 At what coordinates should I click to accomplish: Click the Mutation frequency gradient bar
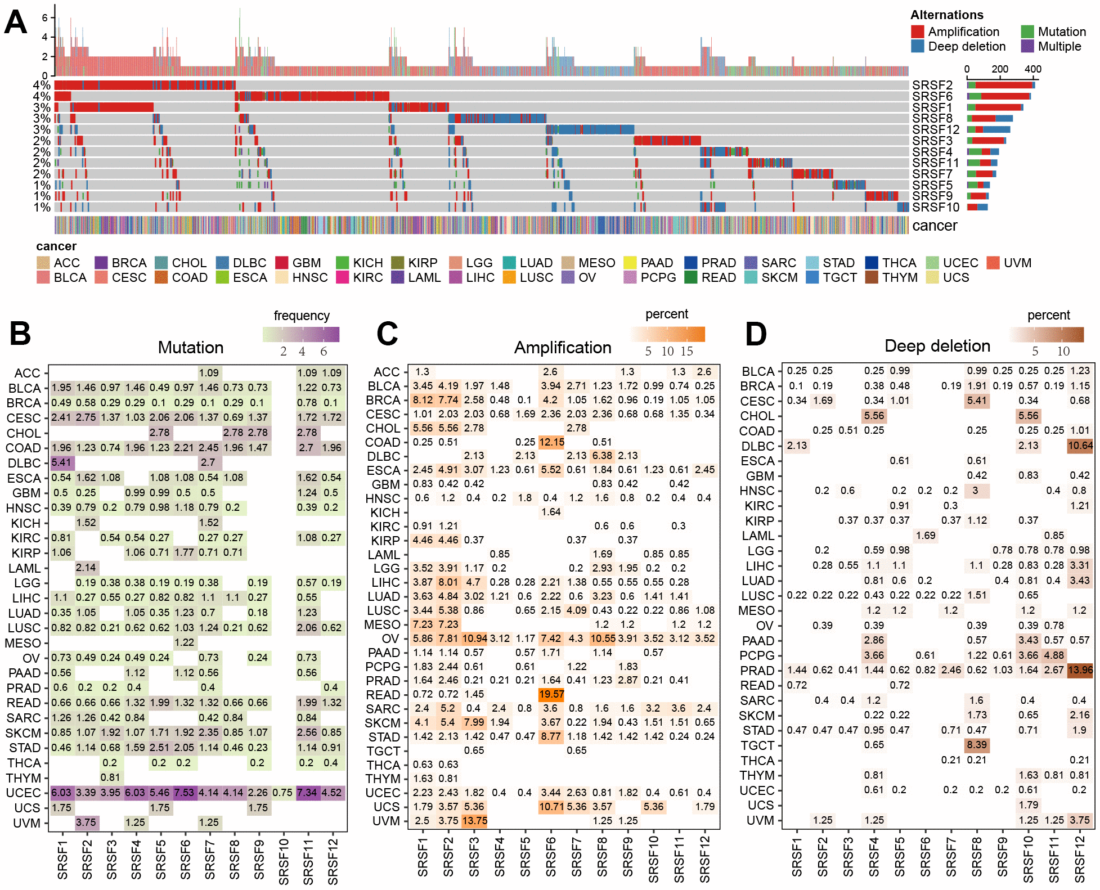[301, 334]
